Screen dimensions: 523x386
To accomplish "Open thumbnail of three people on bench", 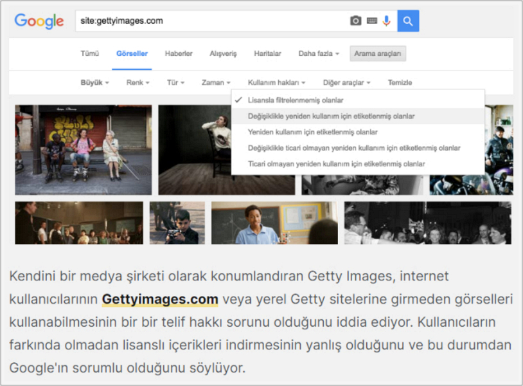I will click(84, 150).
